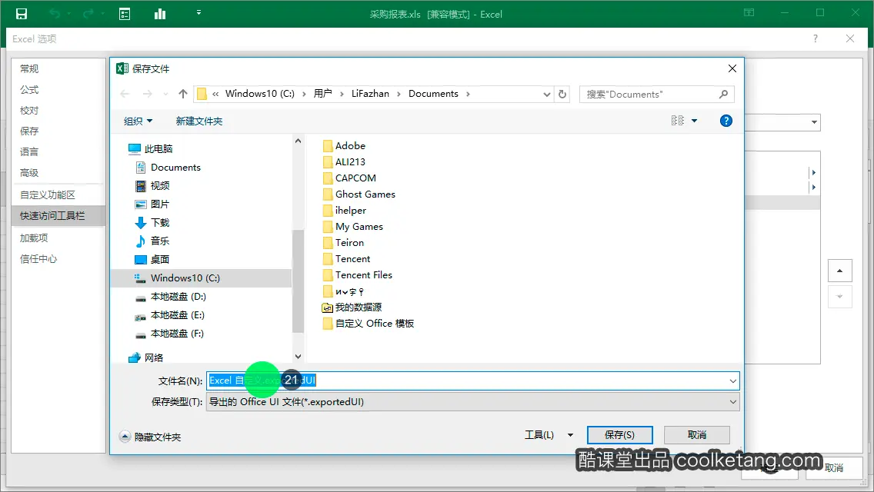
Task: Select 网络 in the navigation pane
Action: (146, 357)
